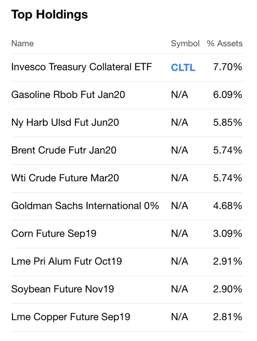Select the 2.81% assets value
Viewport: 257px width, 341px height.
click(227, 317)
